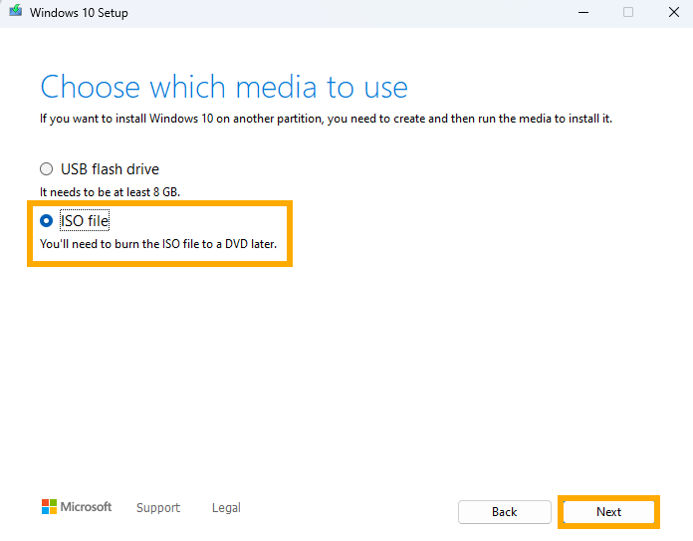The image size is (693, 541).
Task: Close the Windows 10 Setup window
Action: pos(674,12)
